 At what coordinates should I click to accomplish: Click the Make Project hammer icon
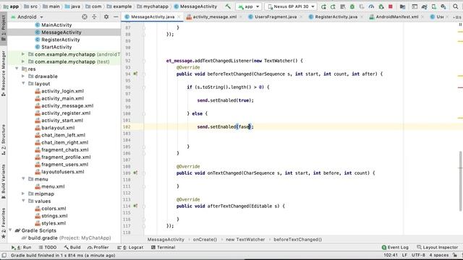click(x=228, y=6)
